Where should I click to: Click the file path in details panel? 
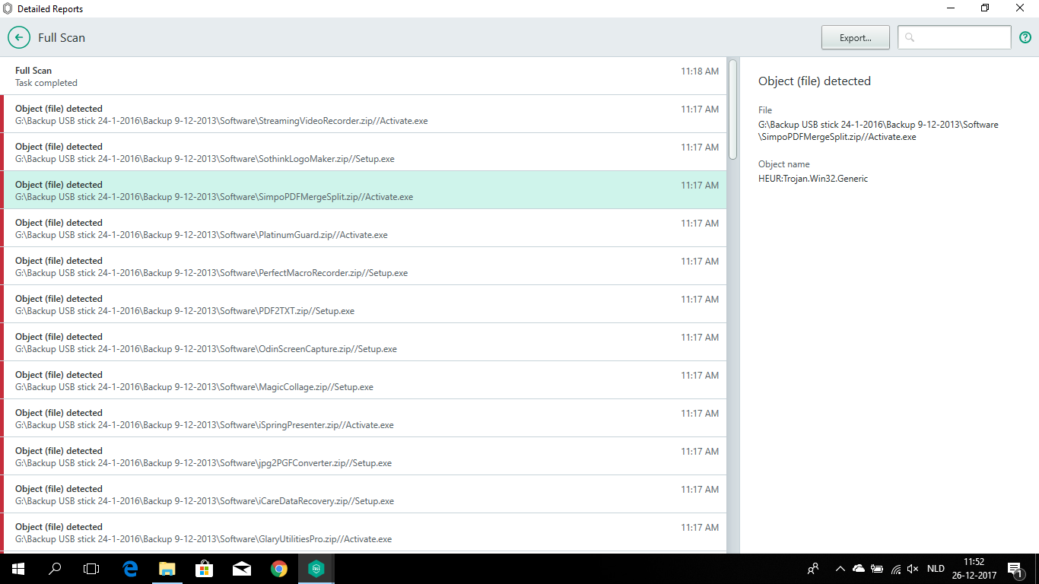point(879,131)
